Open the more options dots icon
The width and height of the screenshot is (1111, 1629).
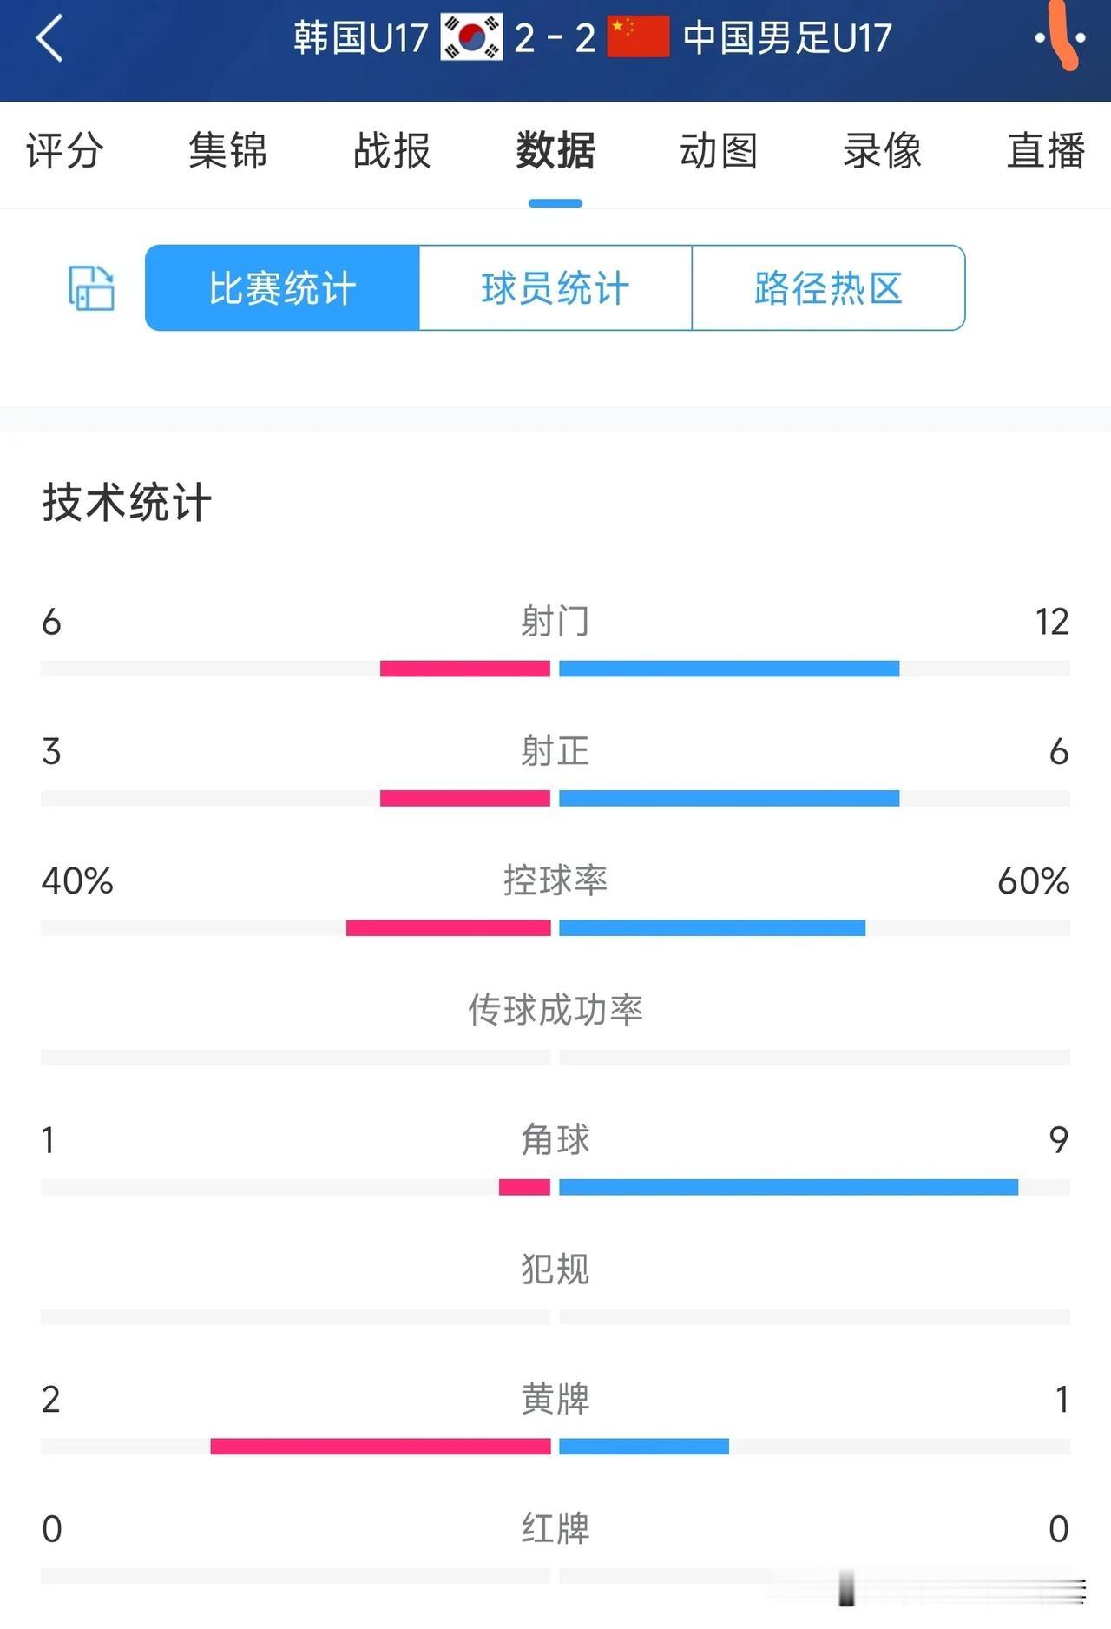[1061, 38]
